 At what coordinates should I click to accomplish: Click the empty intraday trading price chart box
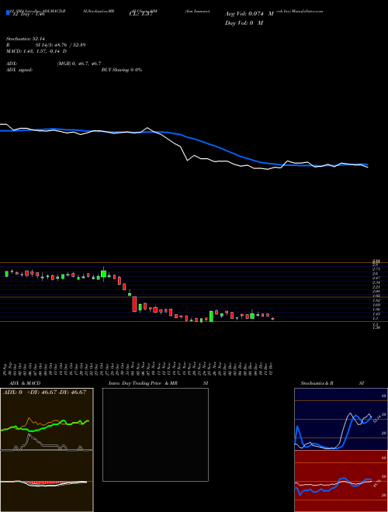tap(155, 434)
